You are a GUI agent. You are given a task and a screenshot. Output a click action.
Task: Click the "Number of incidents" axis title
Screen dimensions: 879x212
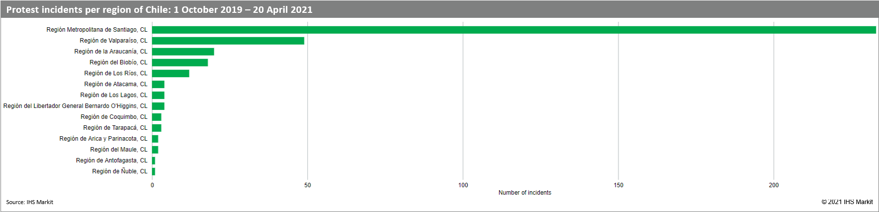(525, 193)
